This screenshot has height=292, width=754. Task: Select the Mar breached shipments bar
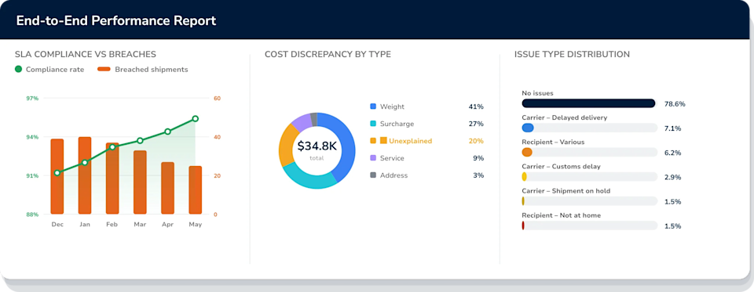(140, 182)
